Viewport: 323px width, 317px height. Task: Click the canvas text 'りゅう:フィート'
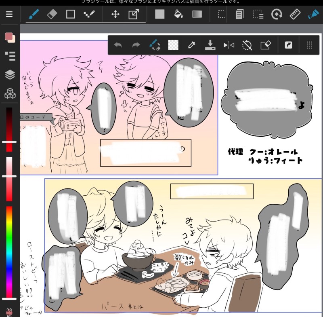point(275,160)
